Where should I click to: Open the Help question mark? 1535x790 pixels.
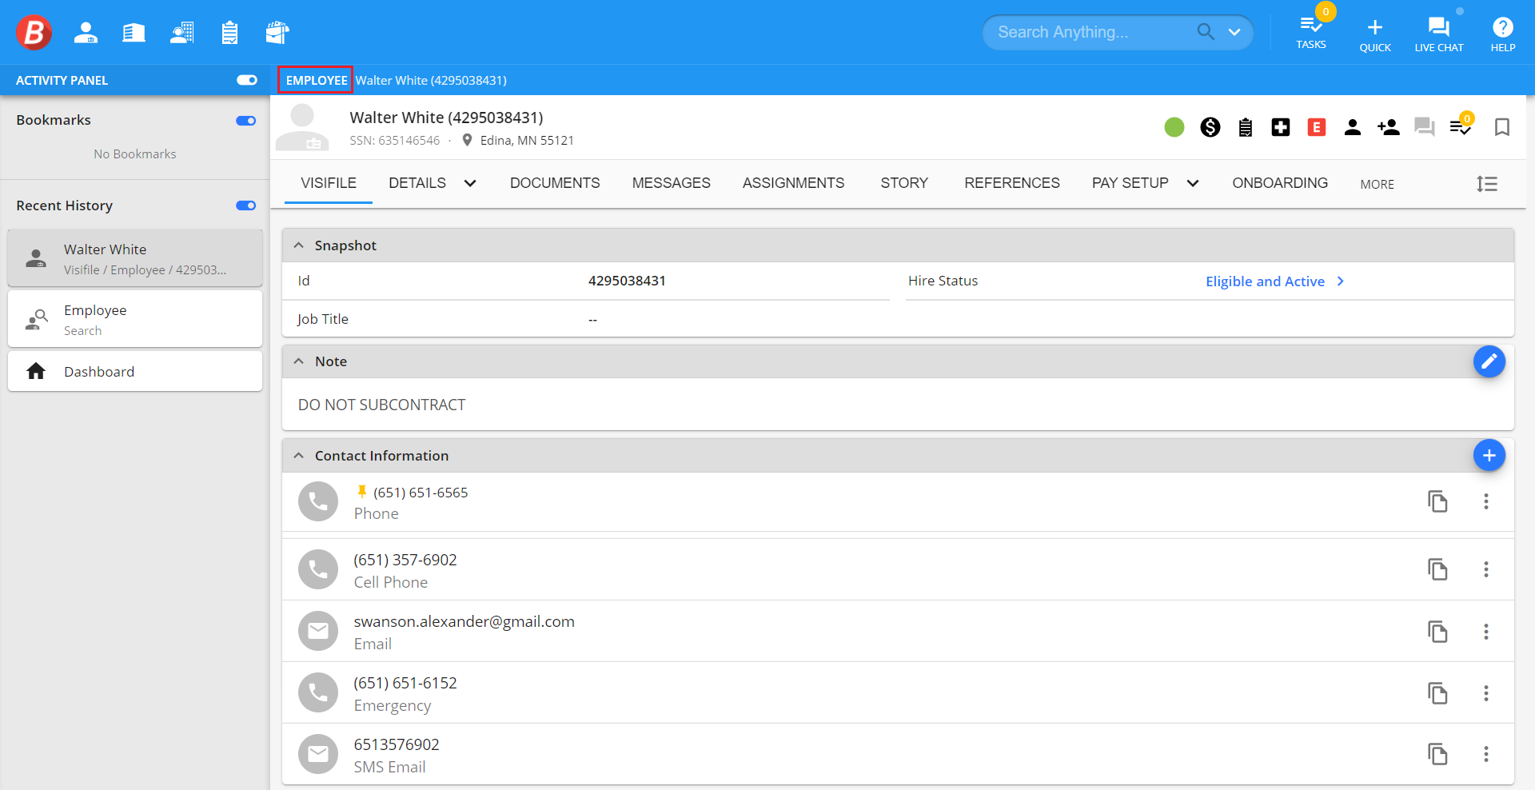pyautogui.click(x=1503, y=36)
